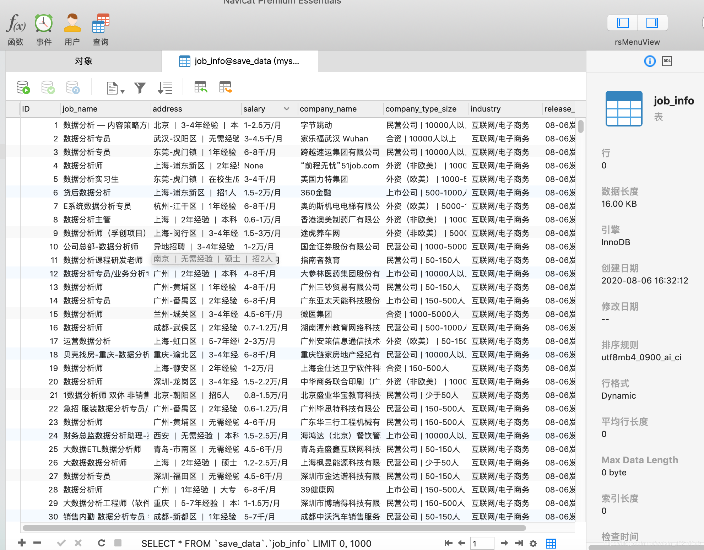704x550 pixels.
Task: Discard changes with the X icon
Action: click(x=78, y=543)
